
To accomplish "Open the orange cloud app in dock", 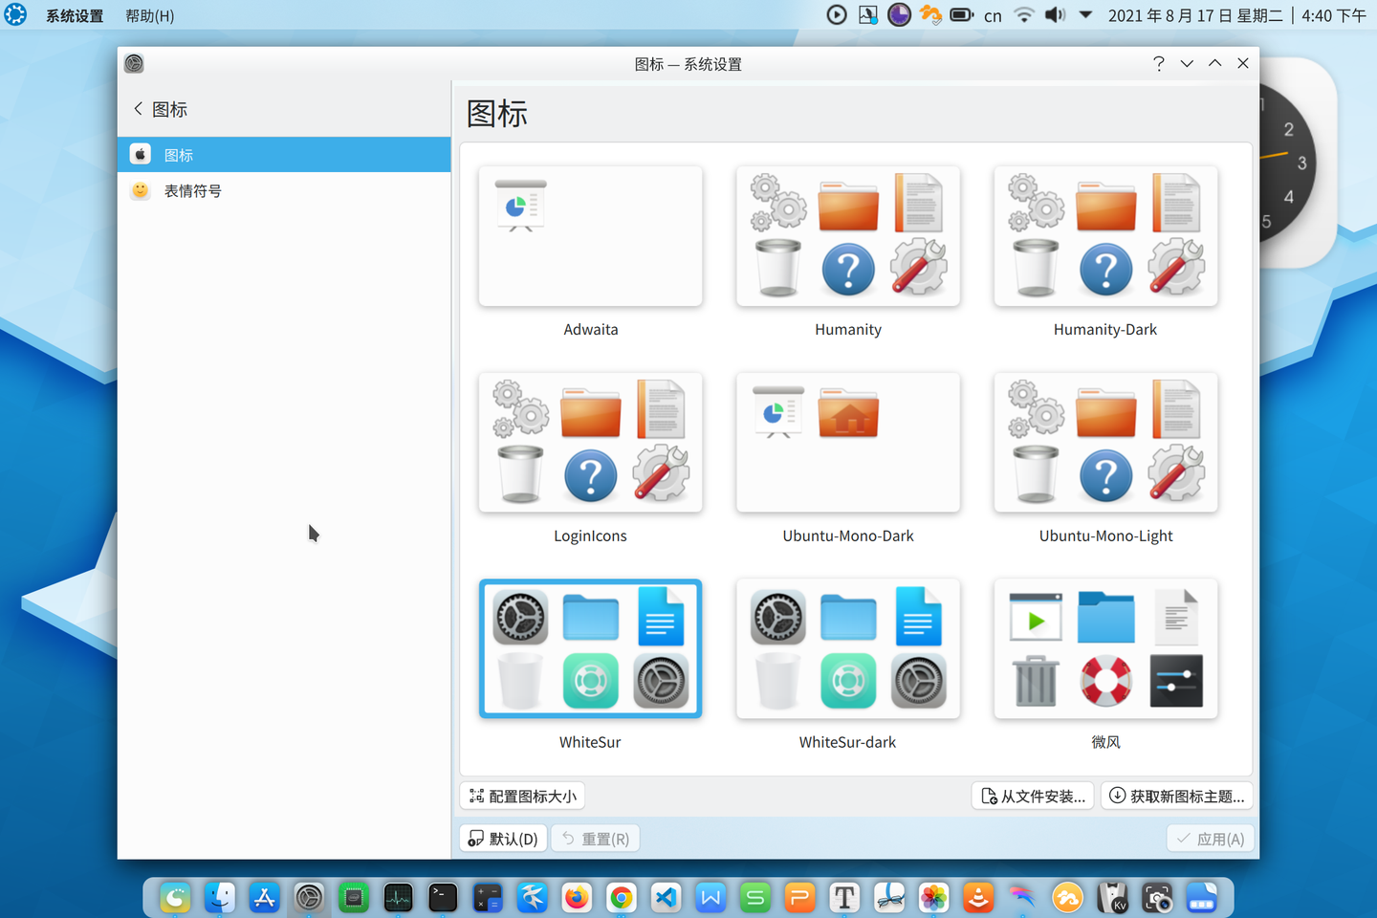I will tap(1067, 897).
